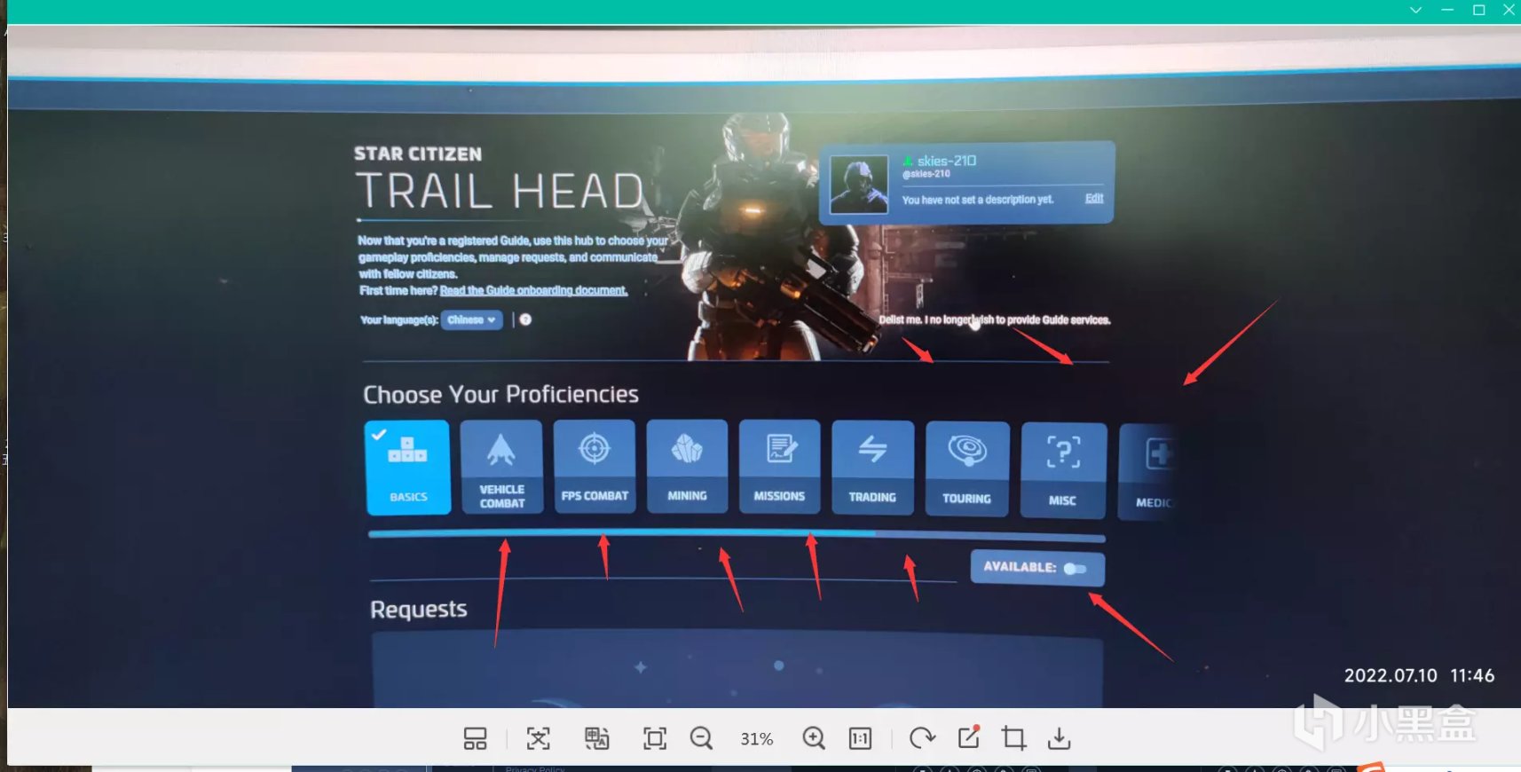Screen dimensions: 1521x772
Task: Minimize the image viewer window
Action: pyautogui.click(x=1447, y=10)
